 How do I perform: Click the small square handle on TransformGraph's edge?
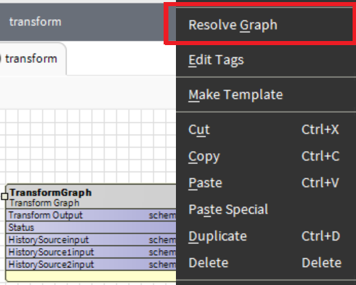pos(5,196)
